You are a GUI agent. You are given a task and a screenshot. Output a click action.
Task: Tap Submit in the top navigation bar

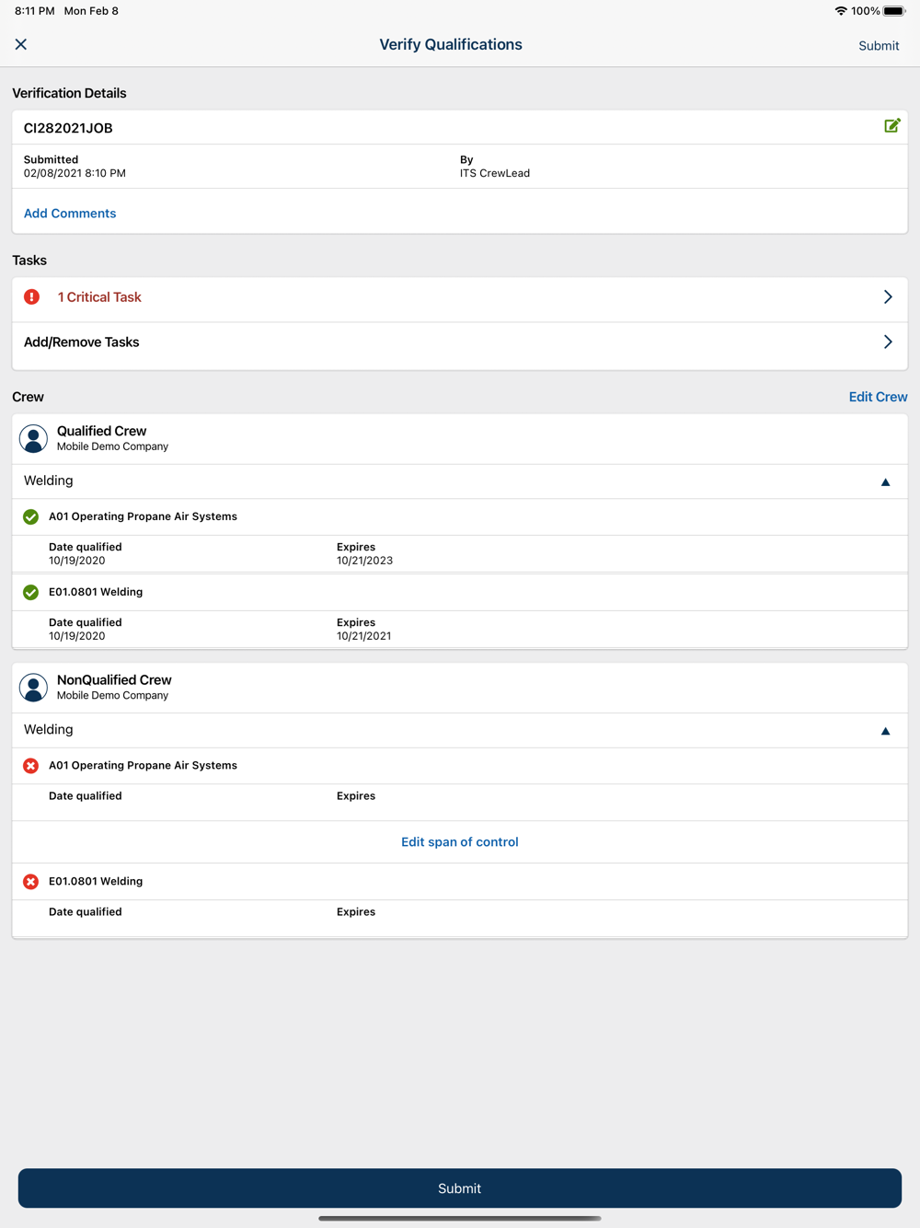pos(879,45)
